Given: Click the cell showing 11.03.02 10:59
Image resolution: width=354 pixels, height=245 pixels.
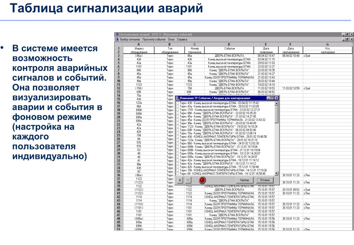Looking at the screenshot, I should click(291, 88).
